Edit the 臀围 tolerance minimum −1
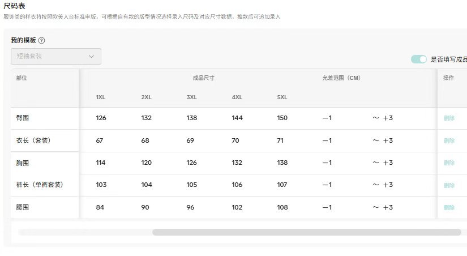 (327, 118)
